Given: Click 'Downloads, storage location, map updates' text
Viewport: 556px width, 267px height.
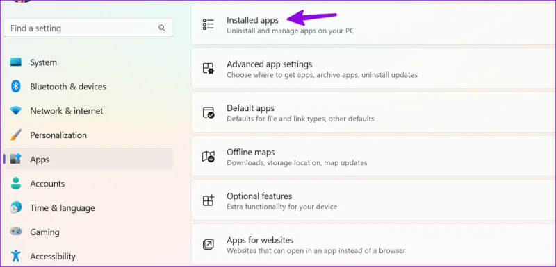Looking at the screenshot, I should [x=297, y=163].
